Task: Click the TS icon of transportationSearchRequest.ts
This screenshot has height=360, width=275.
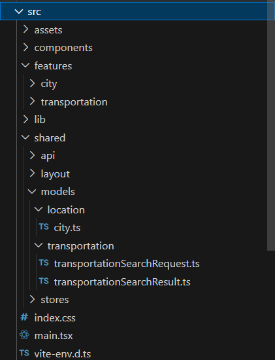Action: [x=44, y=262]
